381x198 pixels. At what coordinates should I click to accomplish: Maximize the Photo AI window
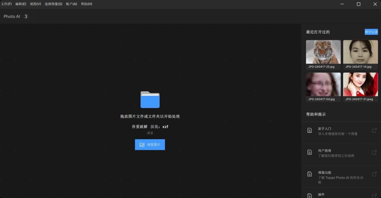click(359, 4)
